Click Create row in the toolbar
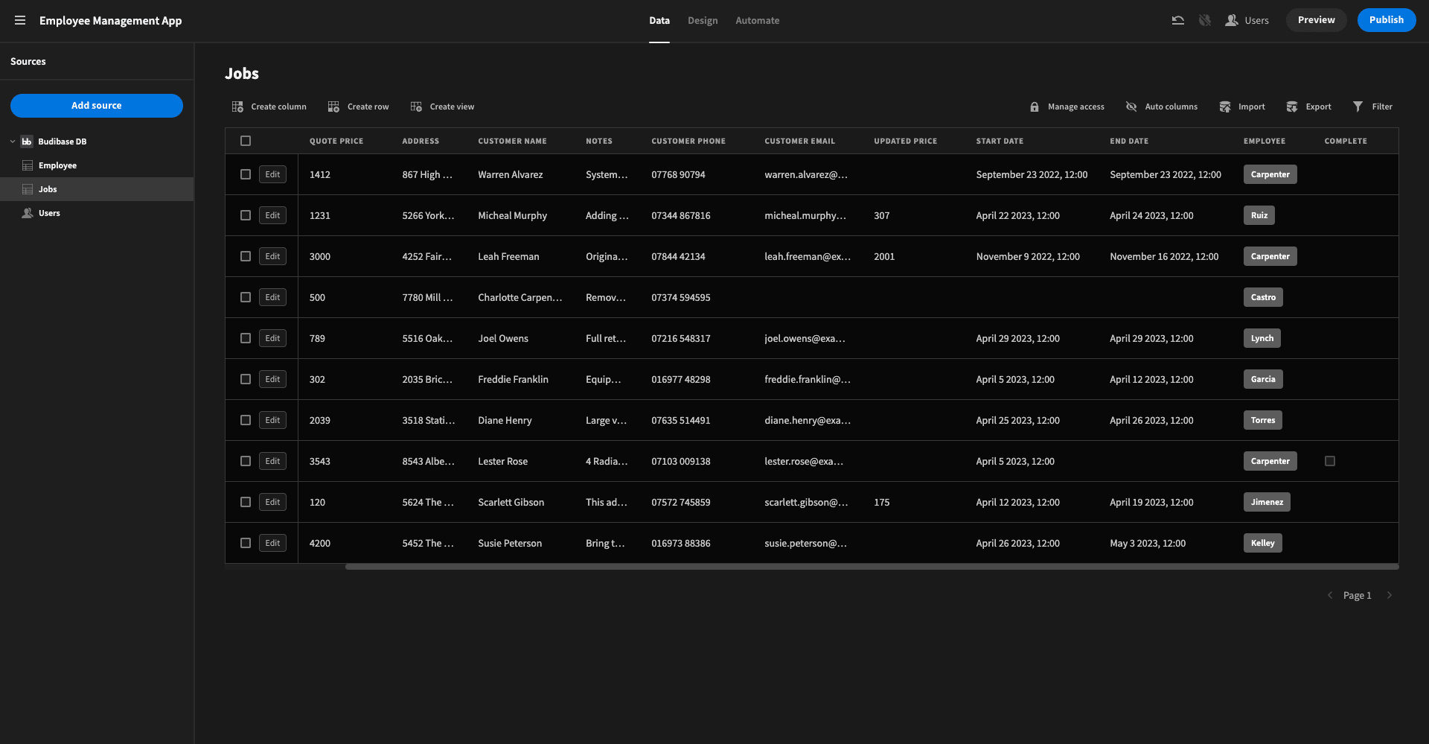 (x=359, y=106)
